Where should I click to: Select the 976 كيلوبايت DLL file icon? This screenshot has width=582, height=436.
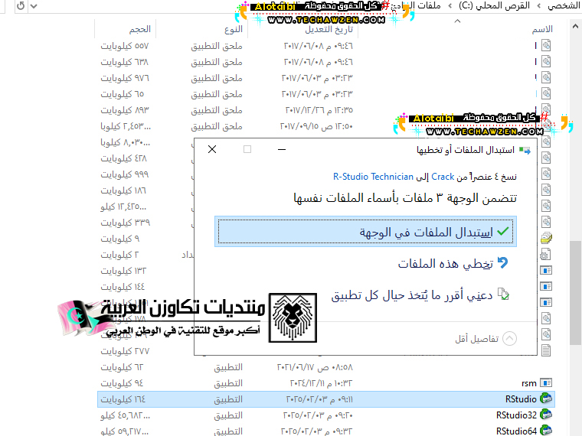click(x=546, y=77)
